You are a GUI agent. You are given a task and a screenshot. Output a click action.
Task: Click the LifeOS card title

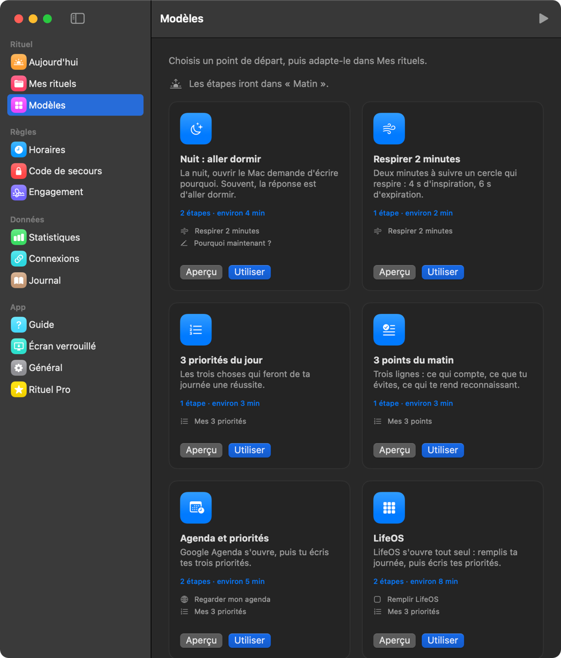388,538
